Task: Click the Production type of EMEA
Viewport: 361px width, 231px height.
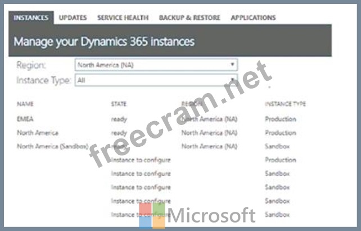Action: 281,119
